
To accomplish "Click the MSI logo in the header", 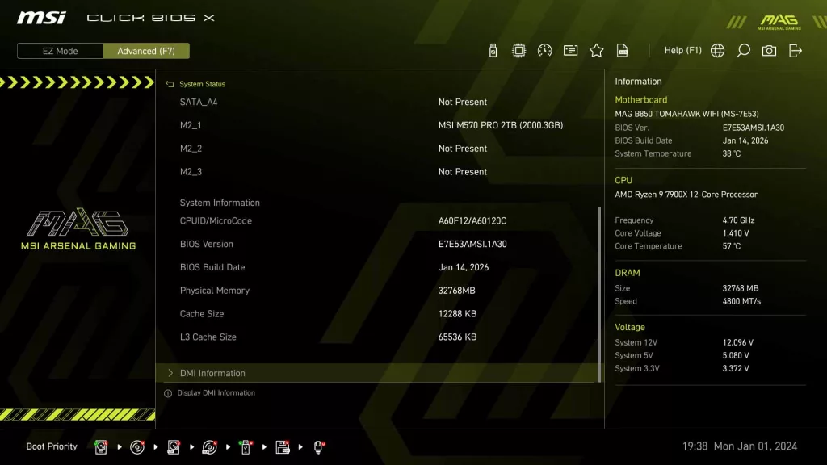I will pyautogui.click(x=40, y=17).
